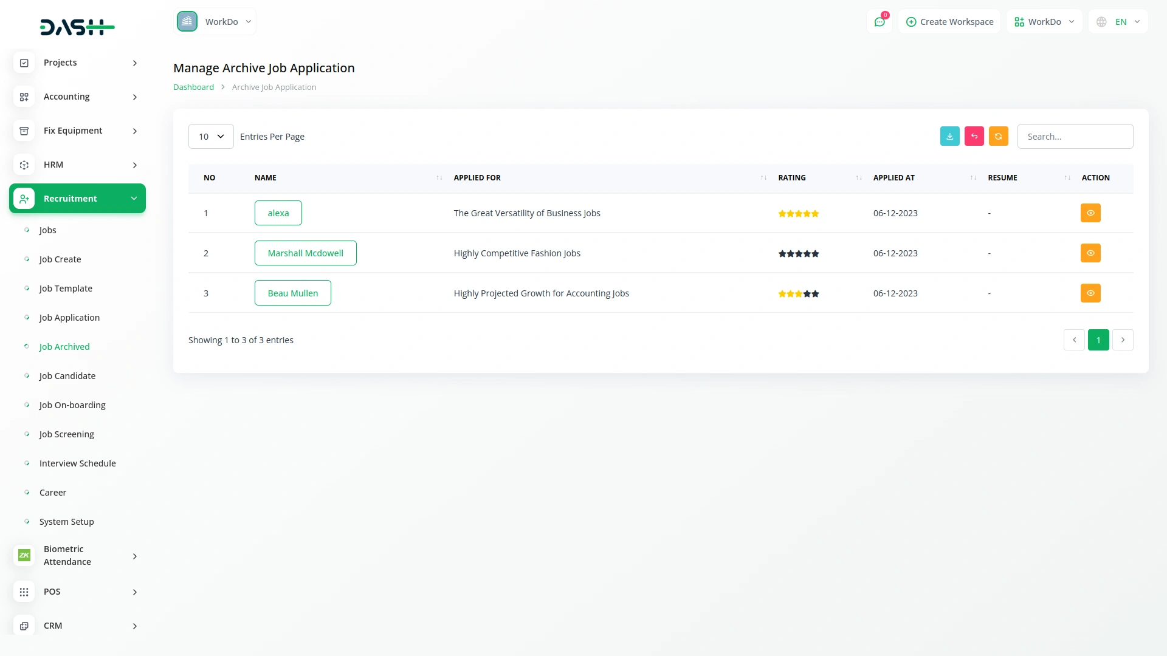
Task: Click page 1 pagination button
Action: point(1098,340)
